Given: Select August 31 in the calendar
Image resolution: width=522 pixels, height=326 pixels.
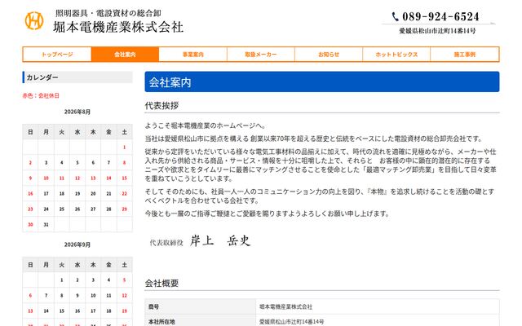Looking at the screenshot, I should tap(46, 225).
